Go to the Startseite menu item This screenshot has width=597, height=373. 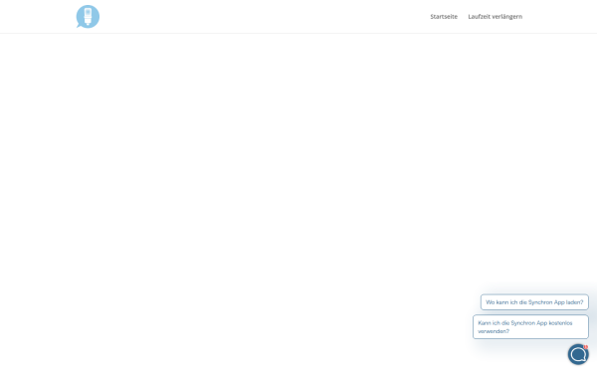pyautogui.click(x=444, y=17)
